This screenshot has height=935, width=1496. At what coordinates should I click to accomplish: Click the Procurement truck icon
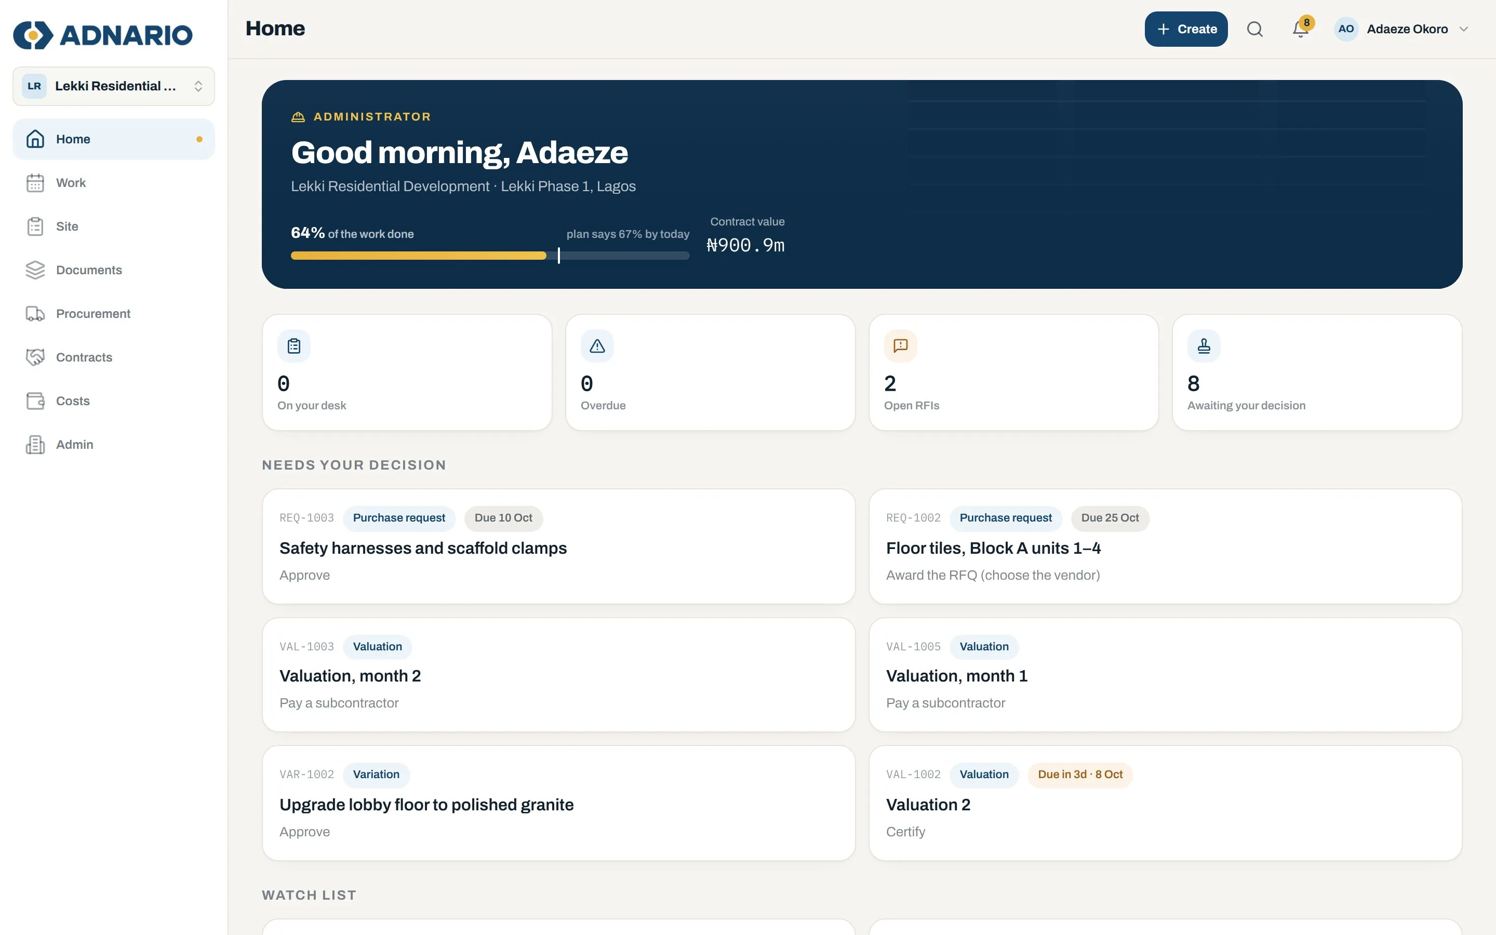coord(35,314)
